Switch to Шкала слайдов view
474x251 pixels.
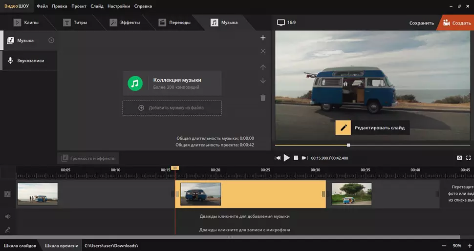click(20, 246)
